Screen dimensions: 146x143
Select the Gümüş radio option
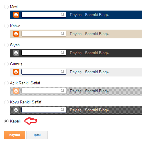[6, 64]
